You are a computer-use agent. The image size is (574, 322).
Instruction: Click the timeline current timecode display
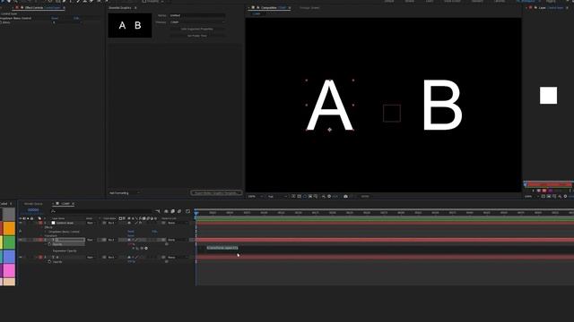click(x=33, y=210)
